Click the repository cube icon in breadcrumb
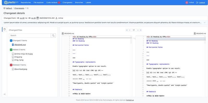208x103 pixels. tap(4, 8)
